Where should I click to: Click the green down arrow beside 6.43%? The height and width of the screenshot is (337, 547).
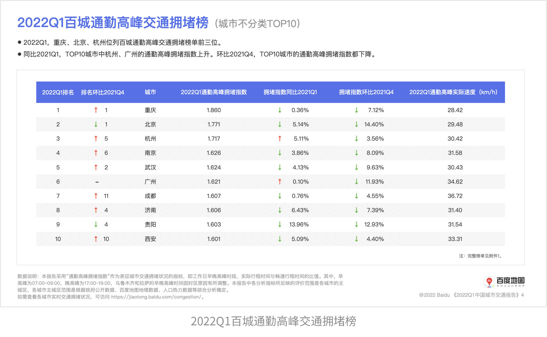pos(280,210)
